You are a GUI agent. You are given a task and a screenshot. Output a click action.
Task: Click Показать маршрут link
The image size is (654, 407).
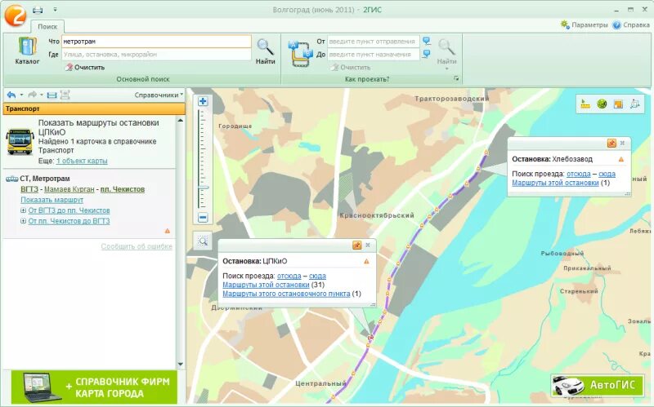tap(52, 200)
